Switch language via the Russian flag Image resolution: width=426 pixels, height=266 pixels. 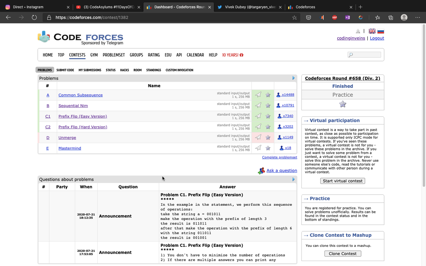click(x=380, y=31)
